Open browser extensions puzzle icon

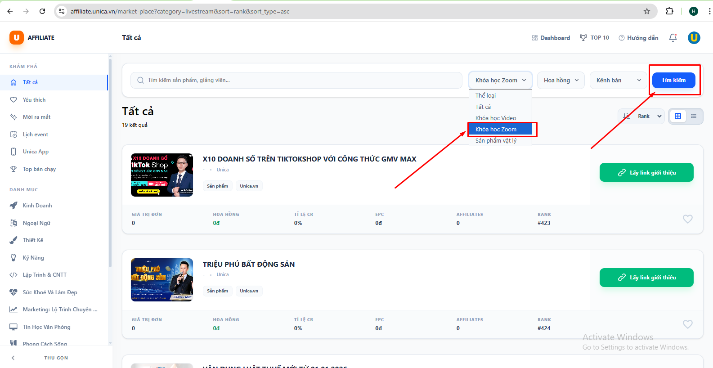pyautogui.click(x=670, y=11)
